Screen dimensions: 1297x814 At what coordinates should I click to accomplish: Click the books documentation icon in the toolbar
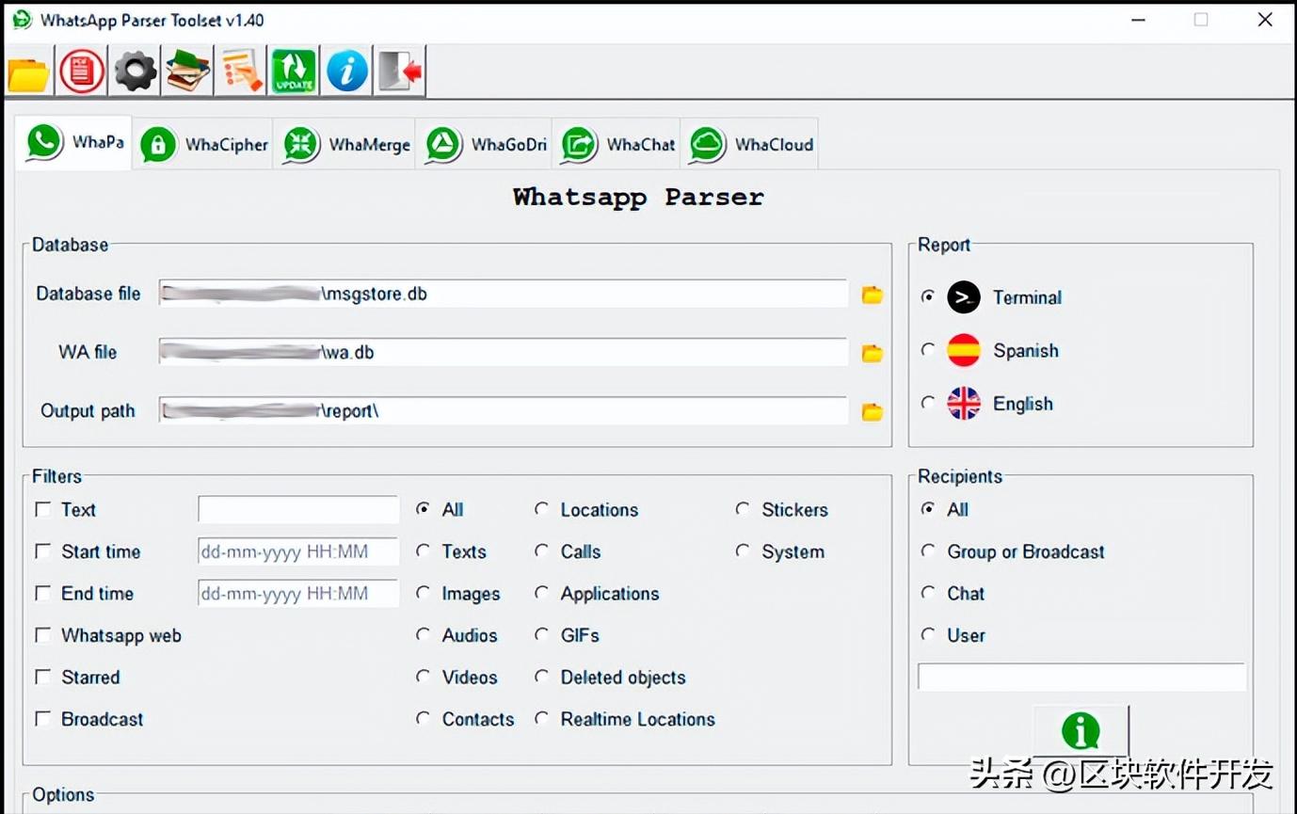coord(186,71)
